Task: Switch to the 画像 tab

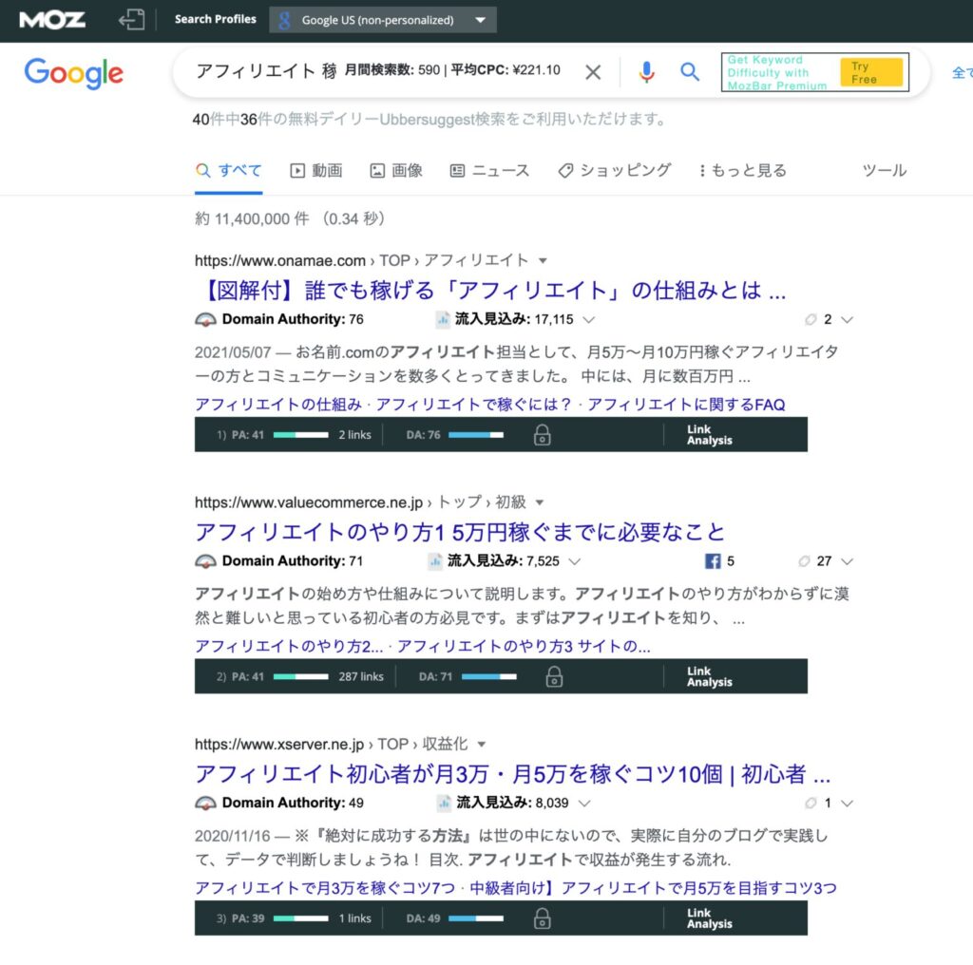Action: [396, 171]
